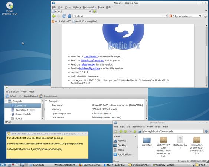The width and height of the screenshot is (209, 167).
Task: Click the Back arrow in the Downloads file manager
Action: [x=121, y=131]
